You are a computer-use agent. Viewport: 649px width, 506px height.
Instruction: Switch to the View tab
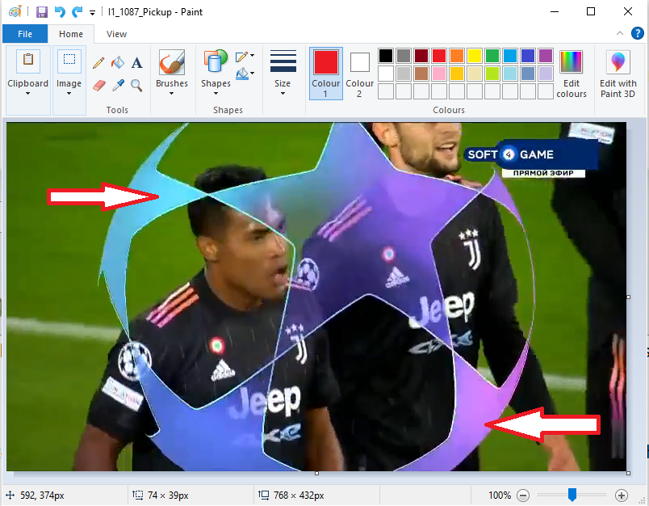tap(116, 34)
